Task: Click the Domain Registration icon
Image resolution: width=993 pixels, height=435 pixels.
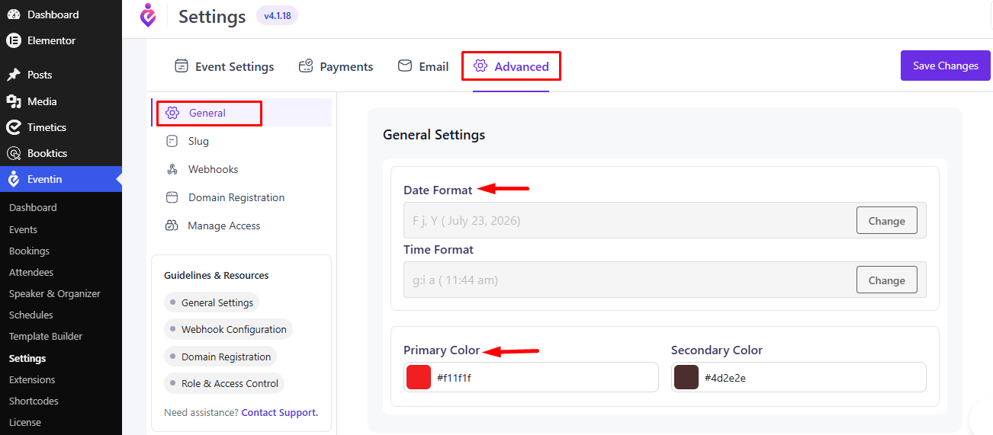Action: coord(172,197)
